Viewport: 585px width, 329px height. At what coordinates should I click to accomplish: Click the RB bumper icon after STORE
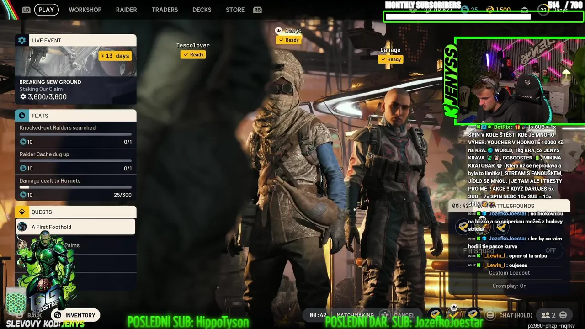(257, 10)
